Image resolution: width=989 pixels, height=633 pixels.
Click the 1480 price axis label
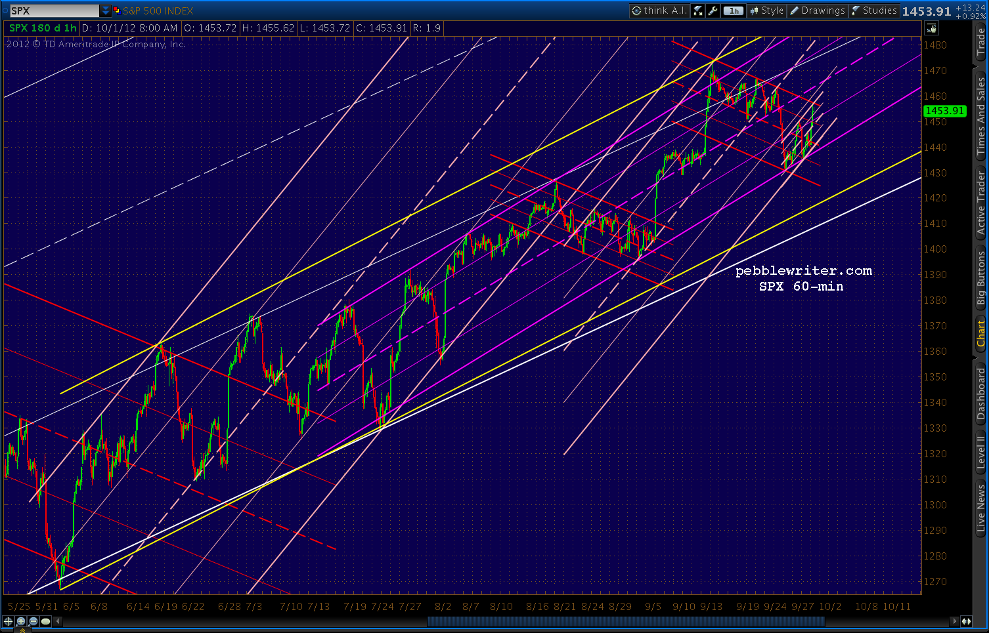click(935, 45)
